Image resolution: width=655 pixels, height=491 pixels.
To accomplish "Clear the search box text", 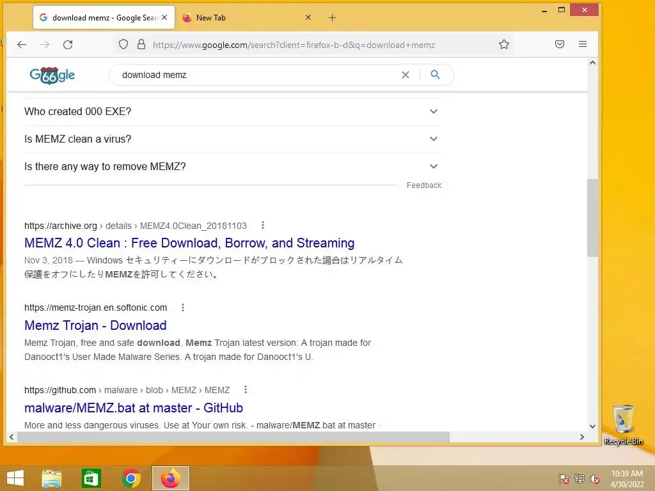I will (x=405, y=75).
